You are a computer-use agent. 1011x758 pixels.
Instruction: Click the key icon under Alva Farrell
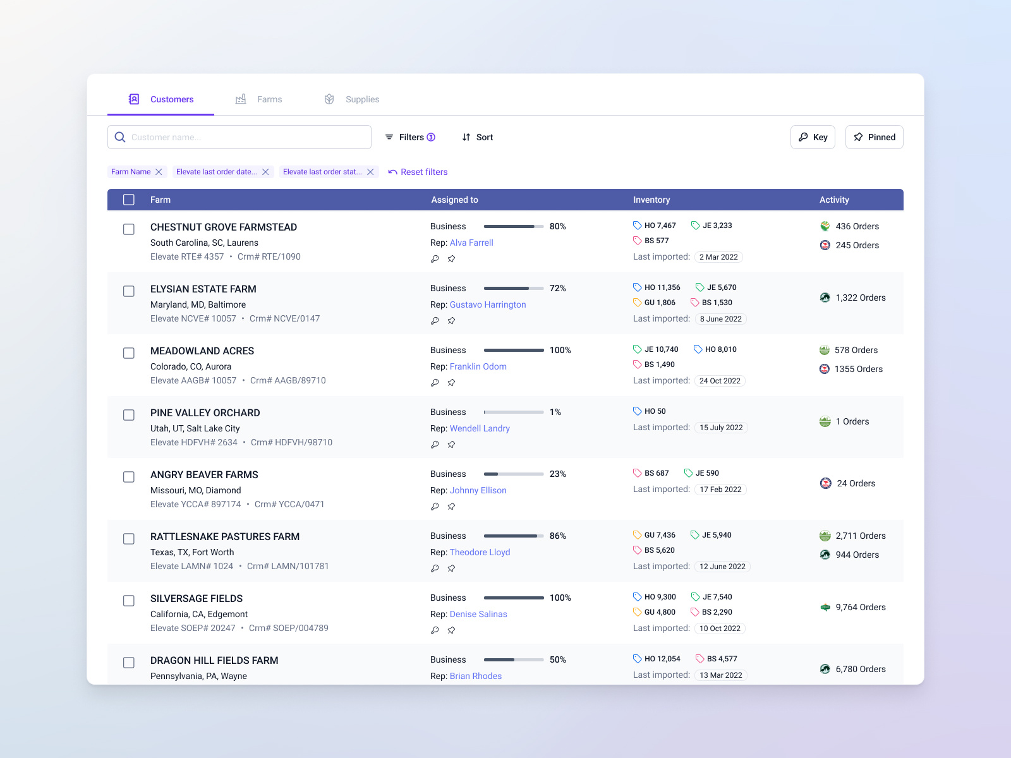click(x=435, y=258)
